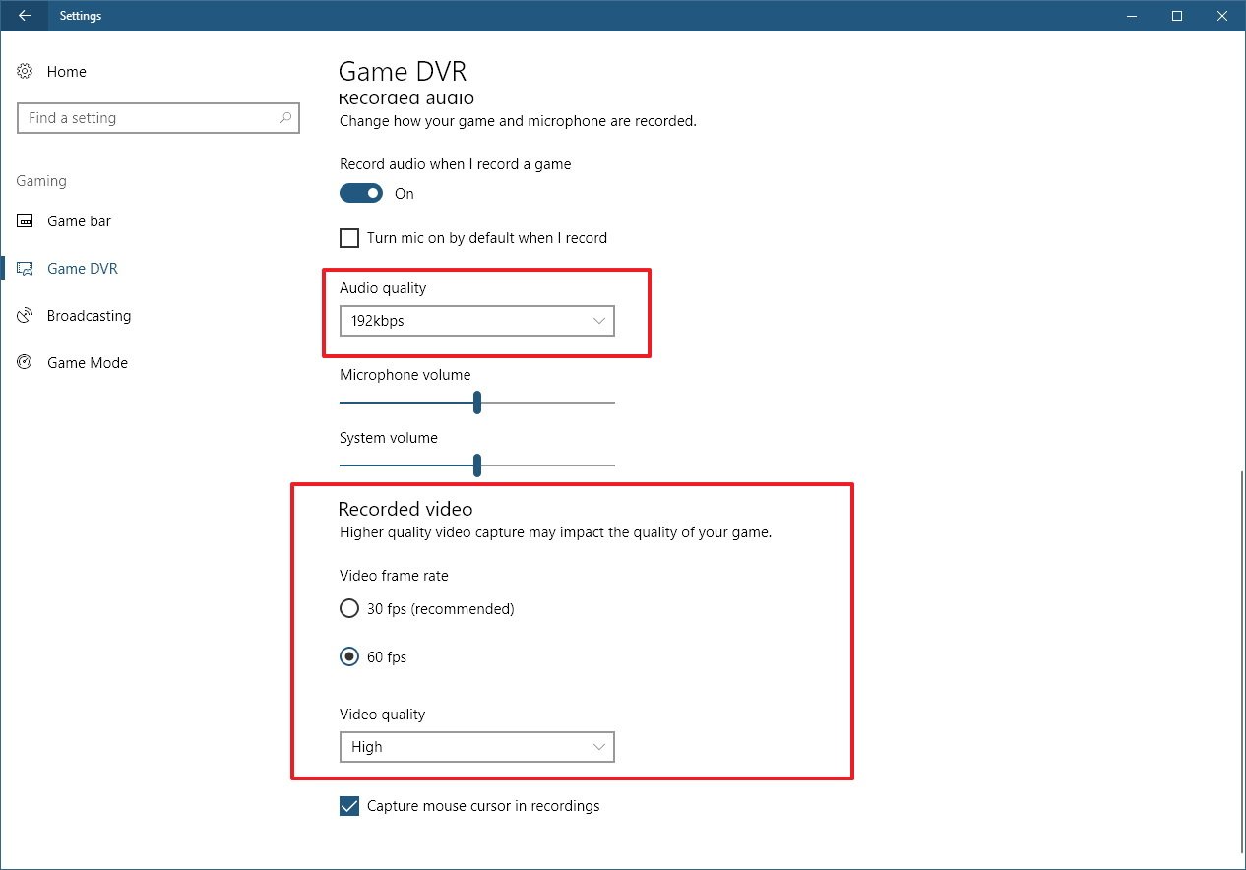Click the Game bar sidebar icon
This screenshot has width=1246, height=870.
click(26, 221)
